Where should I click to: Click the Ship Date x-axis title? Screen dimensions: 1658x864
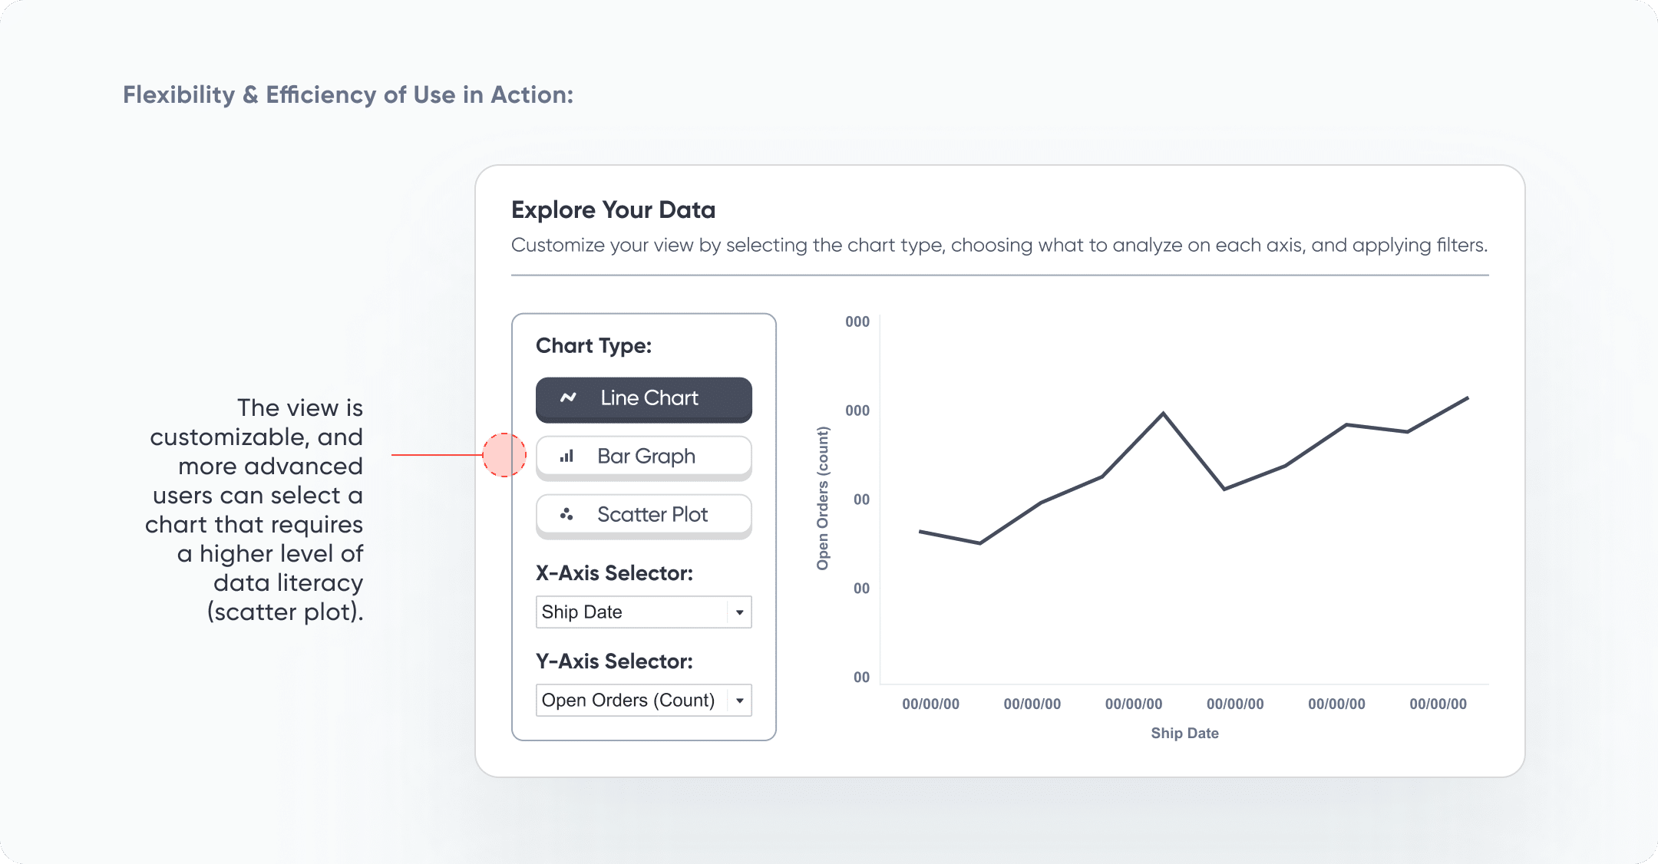tap(1184, 734)
